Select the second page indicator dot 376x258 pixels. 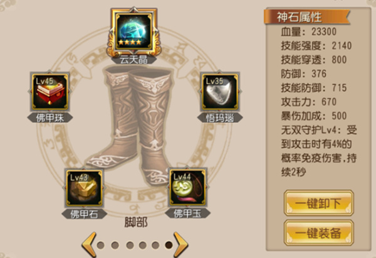(x=115, y=245)
